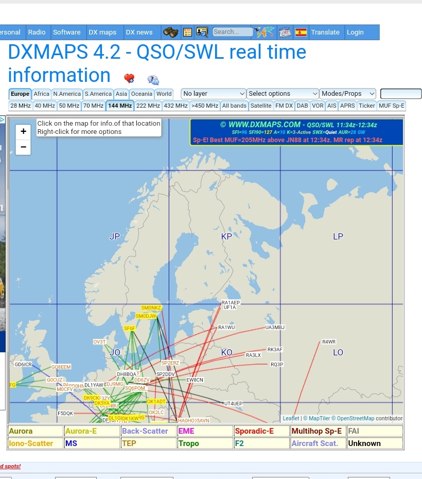
Task: Expand the Select options dropdown
Action: coord(283,93)
